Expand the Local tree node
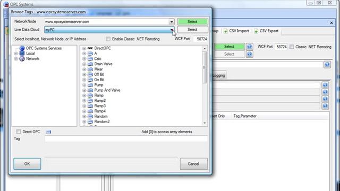This screenshot has width=340, height=191. (16, 54)
